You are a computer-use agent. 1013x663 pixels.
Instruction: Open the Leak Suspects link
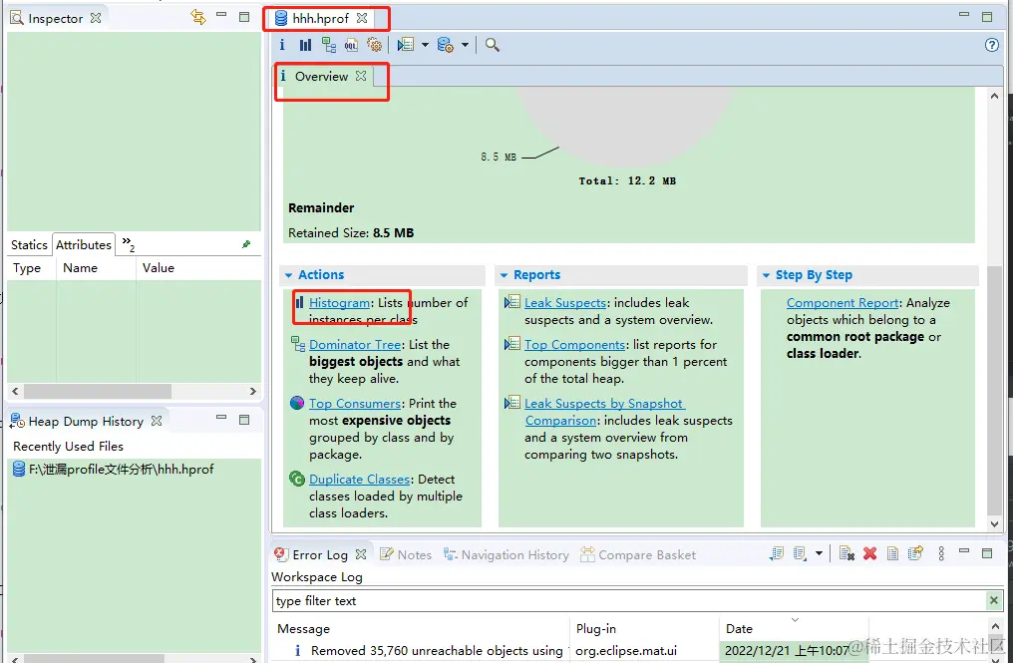pos(565,302)
